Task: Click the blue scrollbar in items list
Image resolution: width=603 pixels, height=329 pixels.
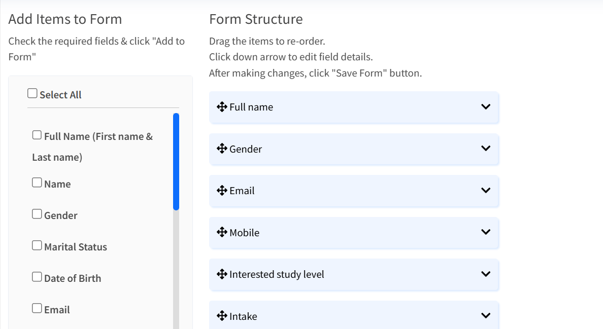Action: coord(176,161)
